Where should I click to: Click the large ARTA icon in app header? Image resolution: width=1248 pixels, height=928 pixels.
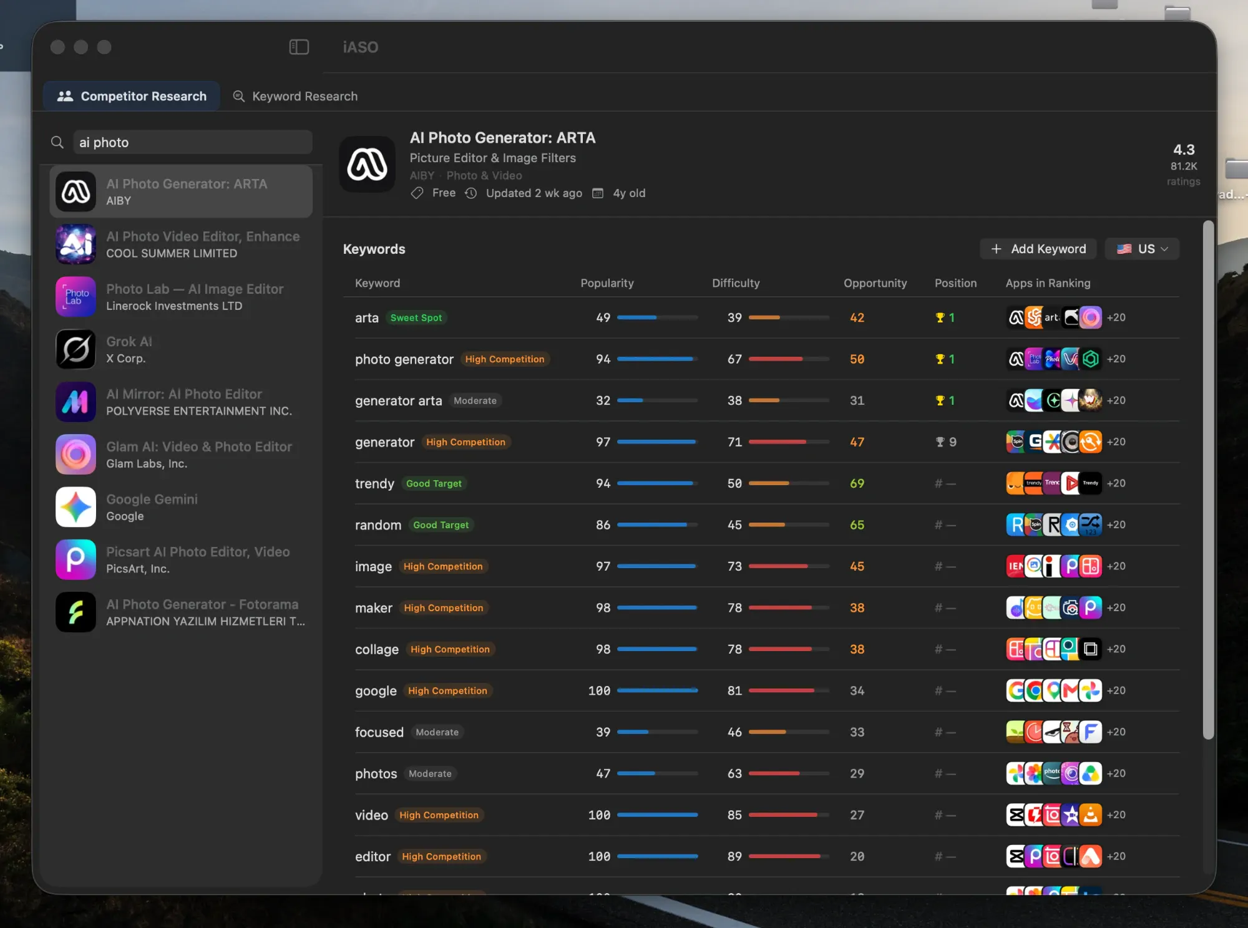tap(367, 165)
